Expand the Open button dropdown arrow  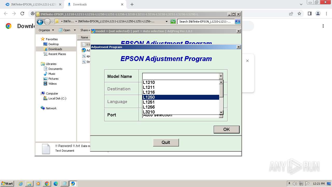click(x=75, y=30)
